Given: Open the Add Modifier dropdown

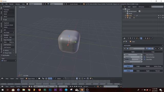Looking at the screenshot, I should coord(143,45).
